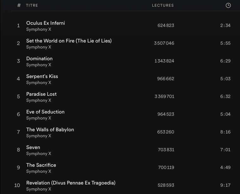Select The Sacrifice track title
The width and height of the screenshot is (240, 194).
[41, 165]
